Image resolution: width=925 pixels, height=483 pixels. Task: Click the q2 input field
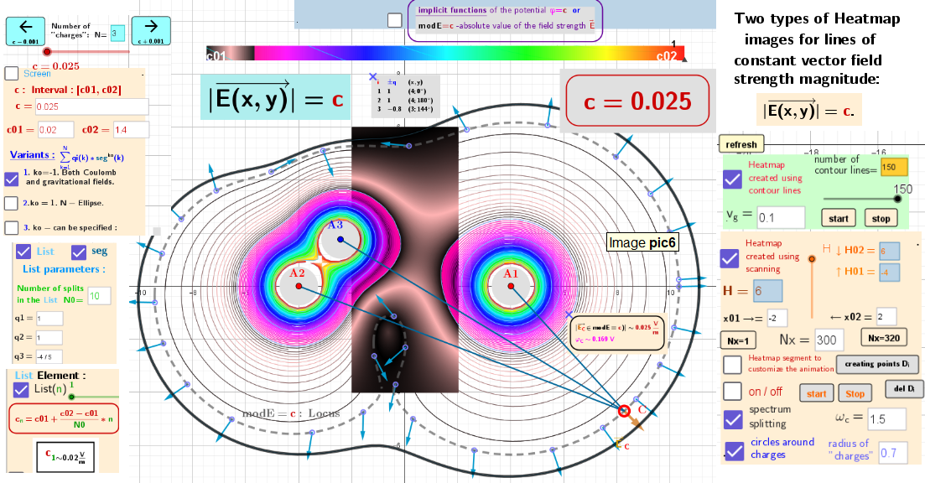click(x=49, y=337)
